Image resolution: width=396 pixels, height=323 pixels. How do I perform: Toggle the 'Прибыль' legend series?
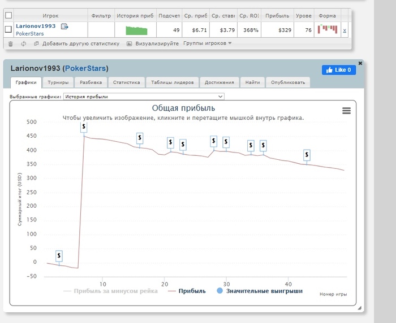pyautogui.click(x=187, y=291)
